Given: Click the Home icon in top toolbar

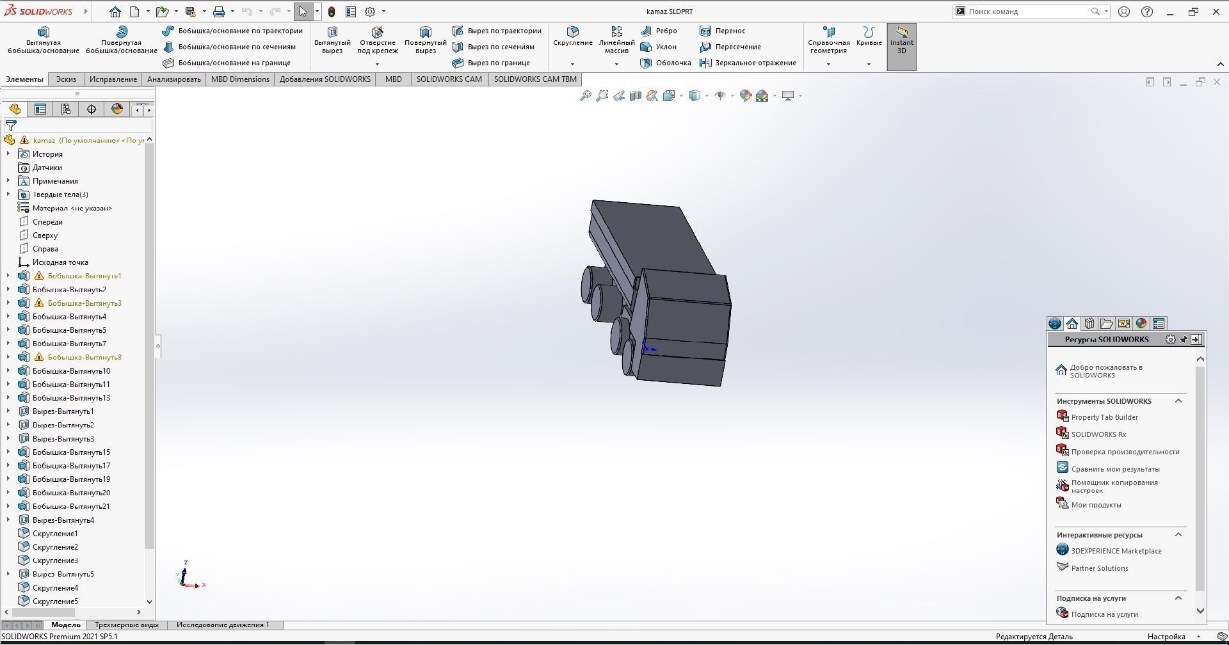Looking at the screenshot, I should (x=115, y=12).
